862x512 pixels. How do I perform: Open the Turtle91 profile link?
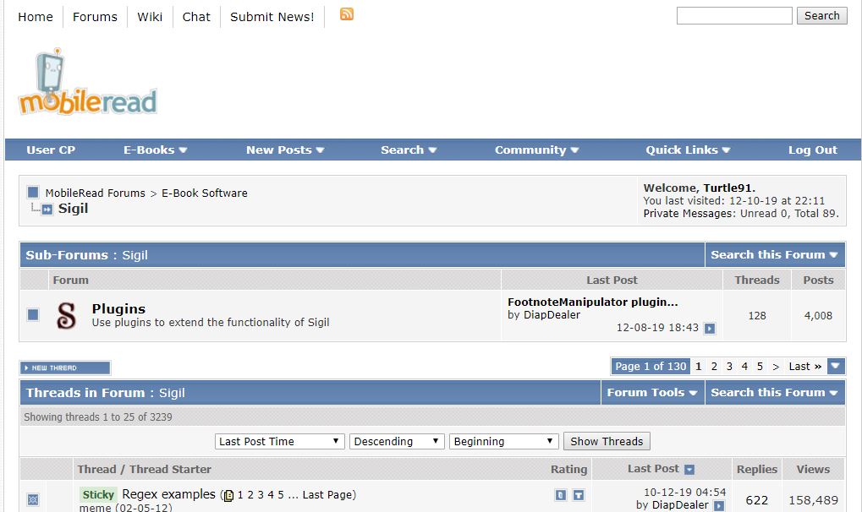click(727, 188)
